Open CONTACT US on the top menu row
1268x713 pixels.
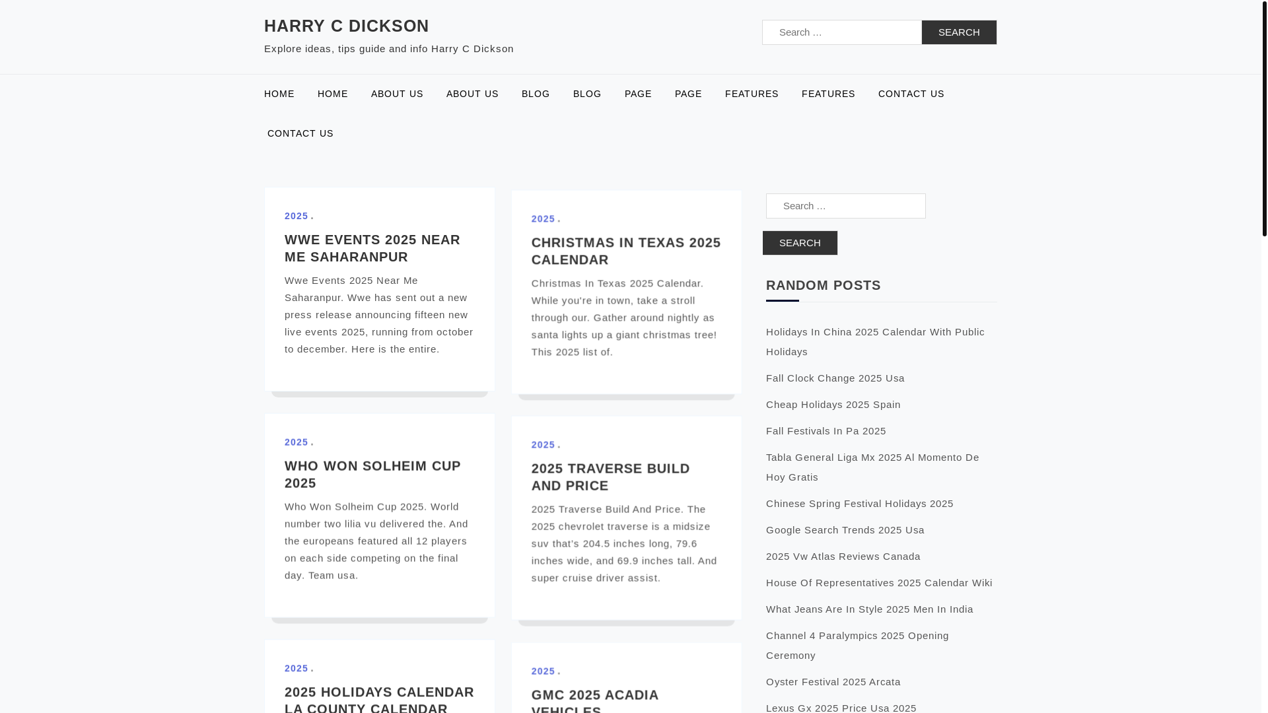[x=911, y=94]
